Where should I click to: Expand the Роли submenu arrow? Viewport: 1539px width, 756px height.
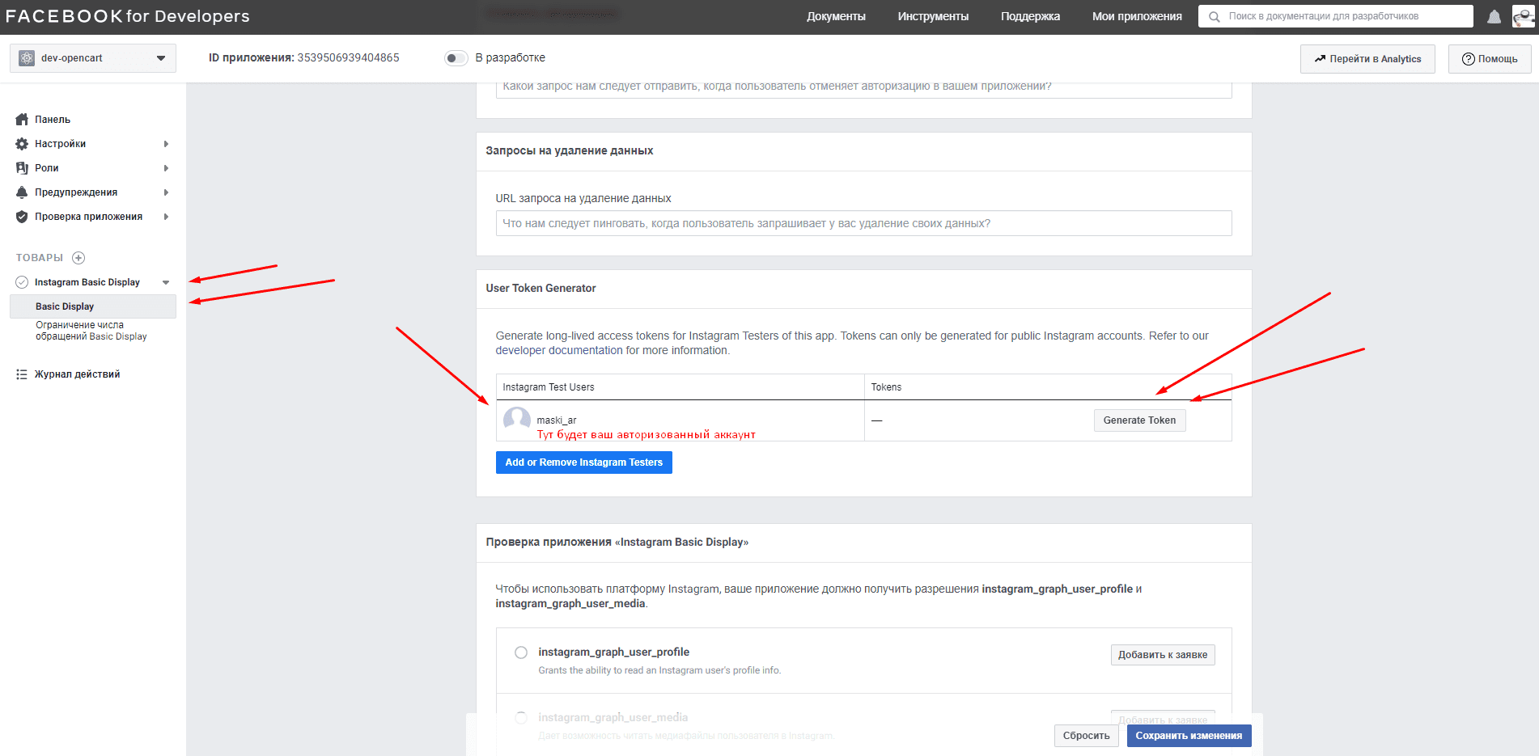point(166,168)
